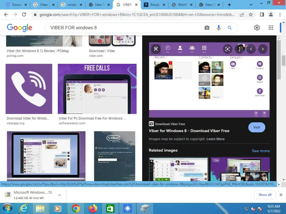Viewport: 286px width, 214px height.
Task: Go back to the previous page in Chrome
Action: click(x=6, y=14)
